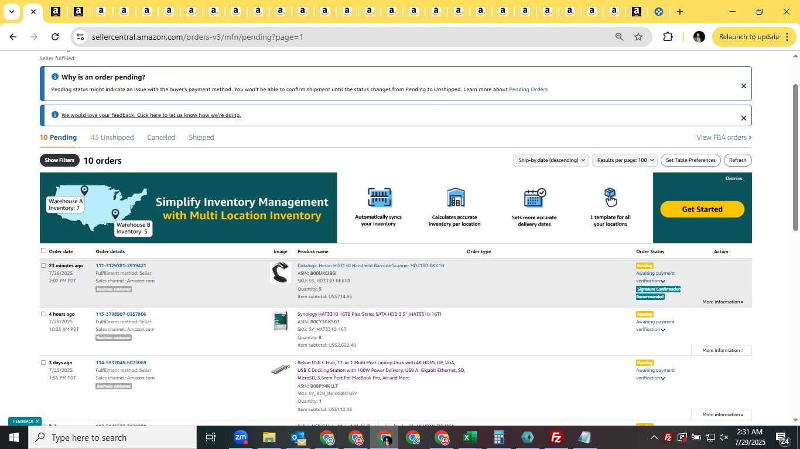This screenshot has width=800, height=449.
Task: Expand payment verification status for Belkin order
Action: click(x=663, y=378)
